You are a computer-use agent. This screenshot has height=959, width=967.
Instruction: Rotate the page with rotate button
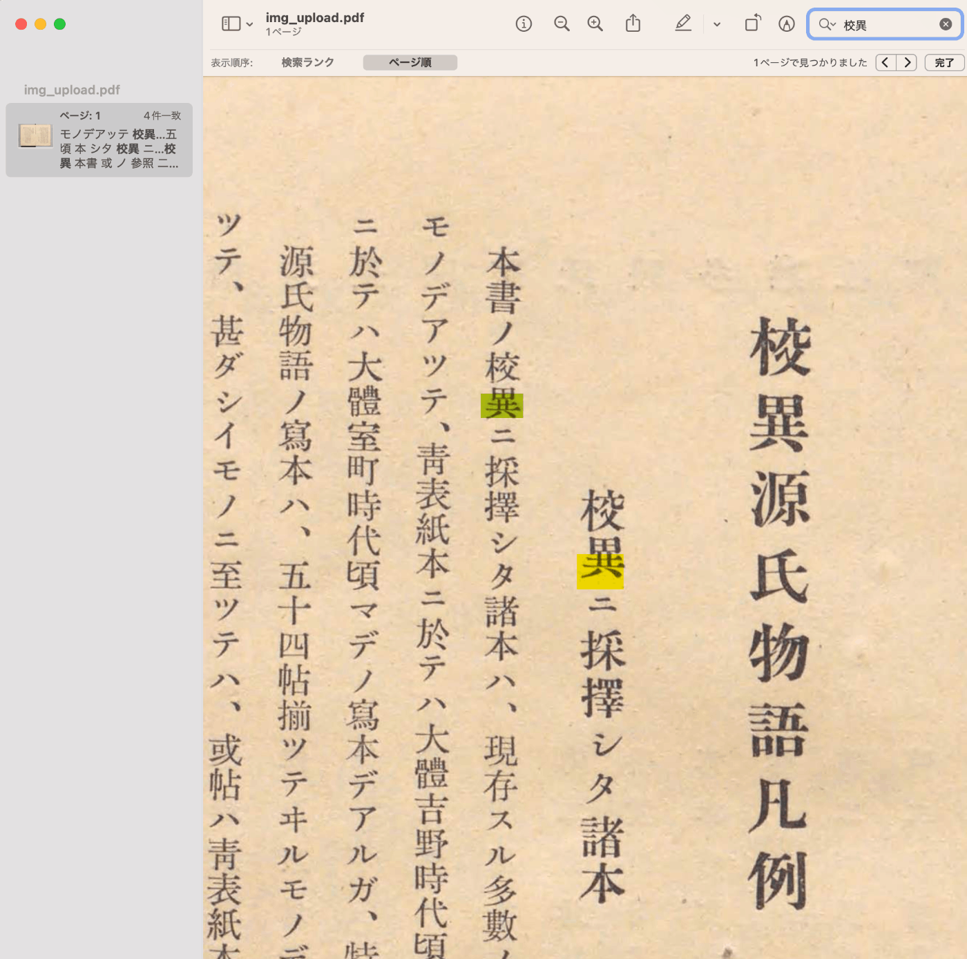753,24
